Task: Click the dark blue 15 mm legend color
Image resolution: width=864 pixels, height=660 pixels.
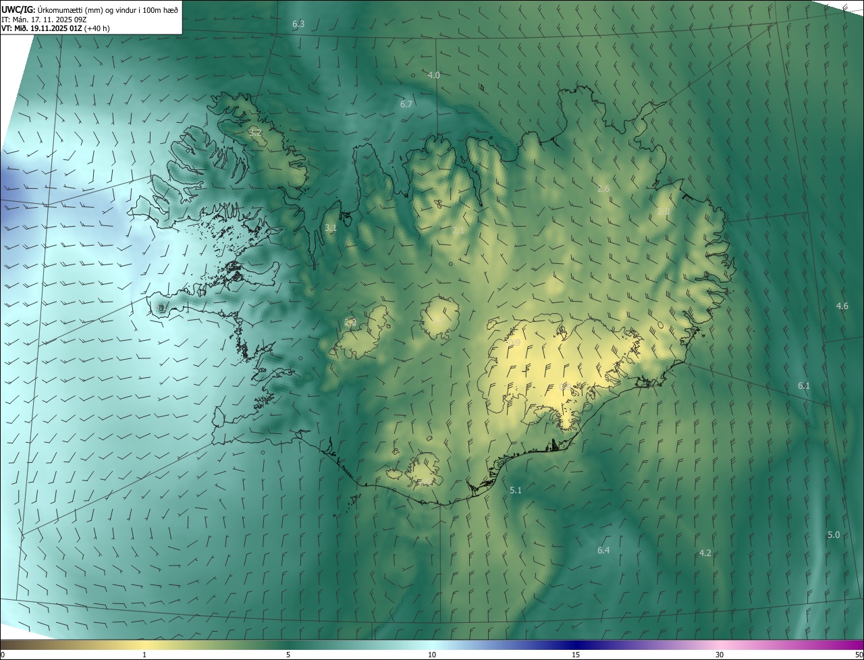Action: (576, 645)
